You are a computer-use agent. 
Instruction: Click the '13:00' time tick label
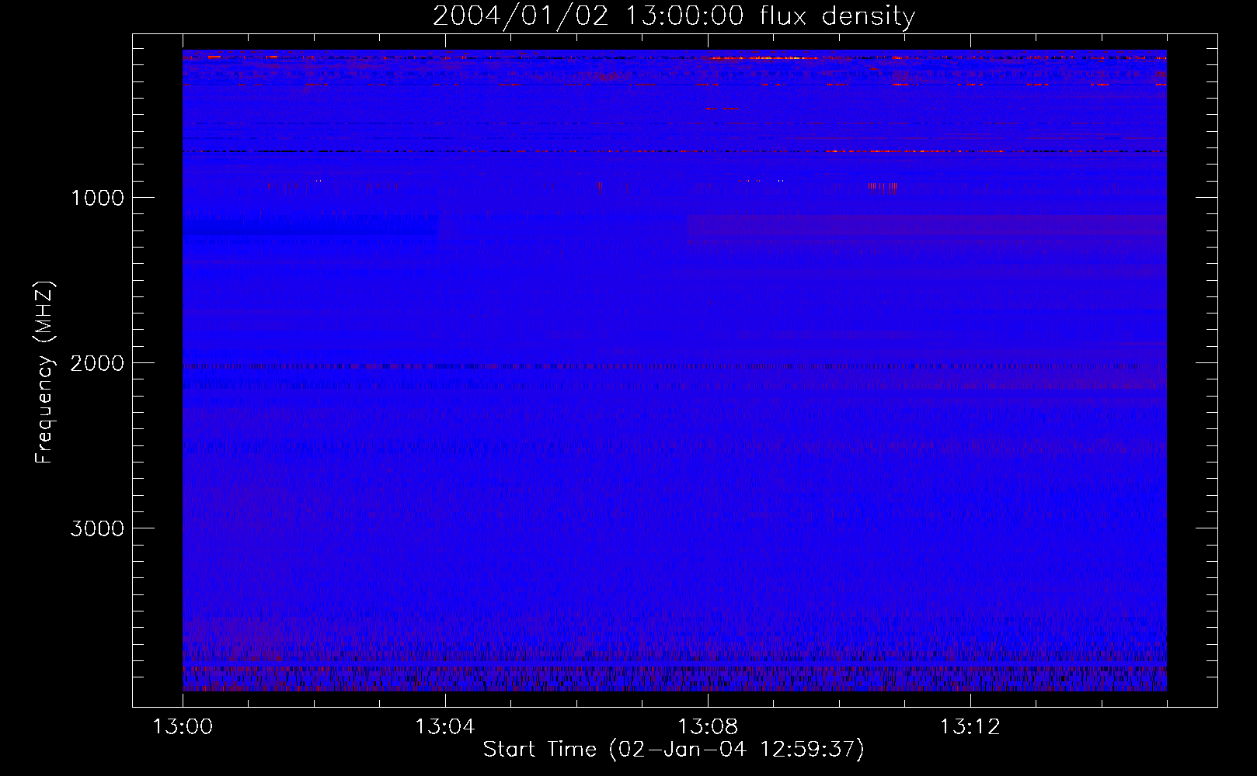[x=183, y=727]
